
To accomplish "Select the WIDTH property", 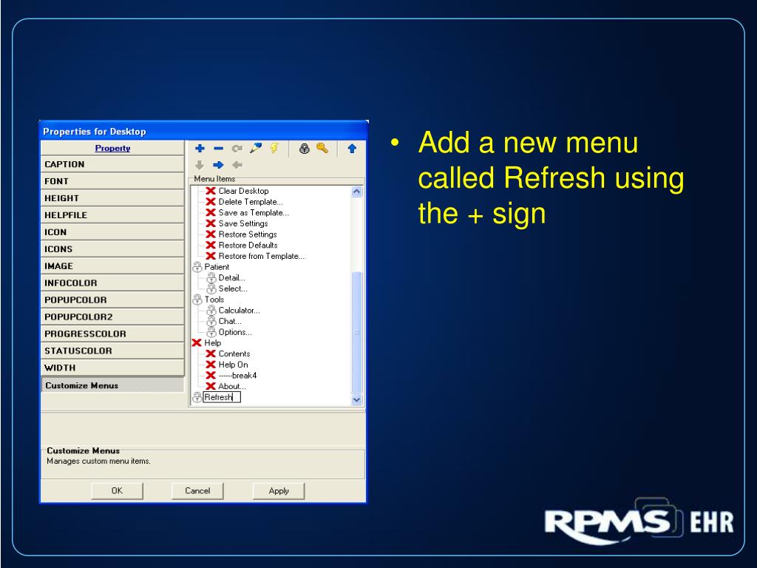I will click(112, 368).
